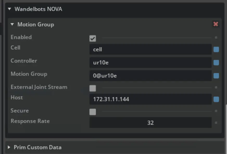
Task: Click the reset dot beside the Enabled checkbox
Action: (x=216, y=38)
